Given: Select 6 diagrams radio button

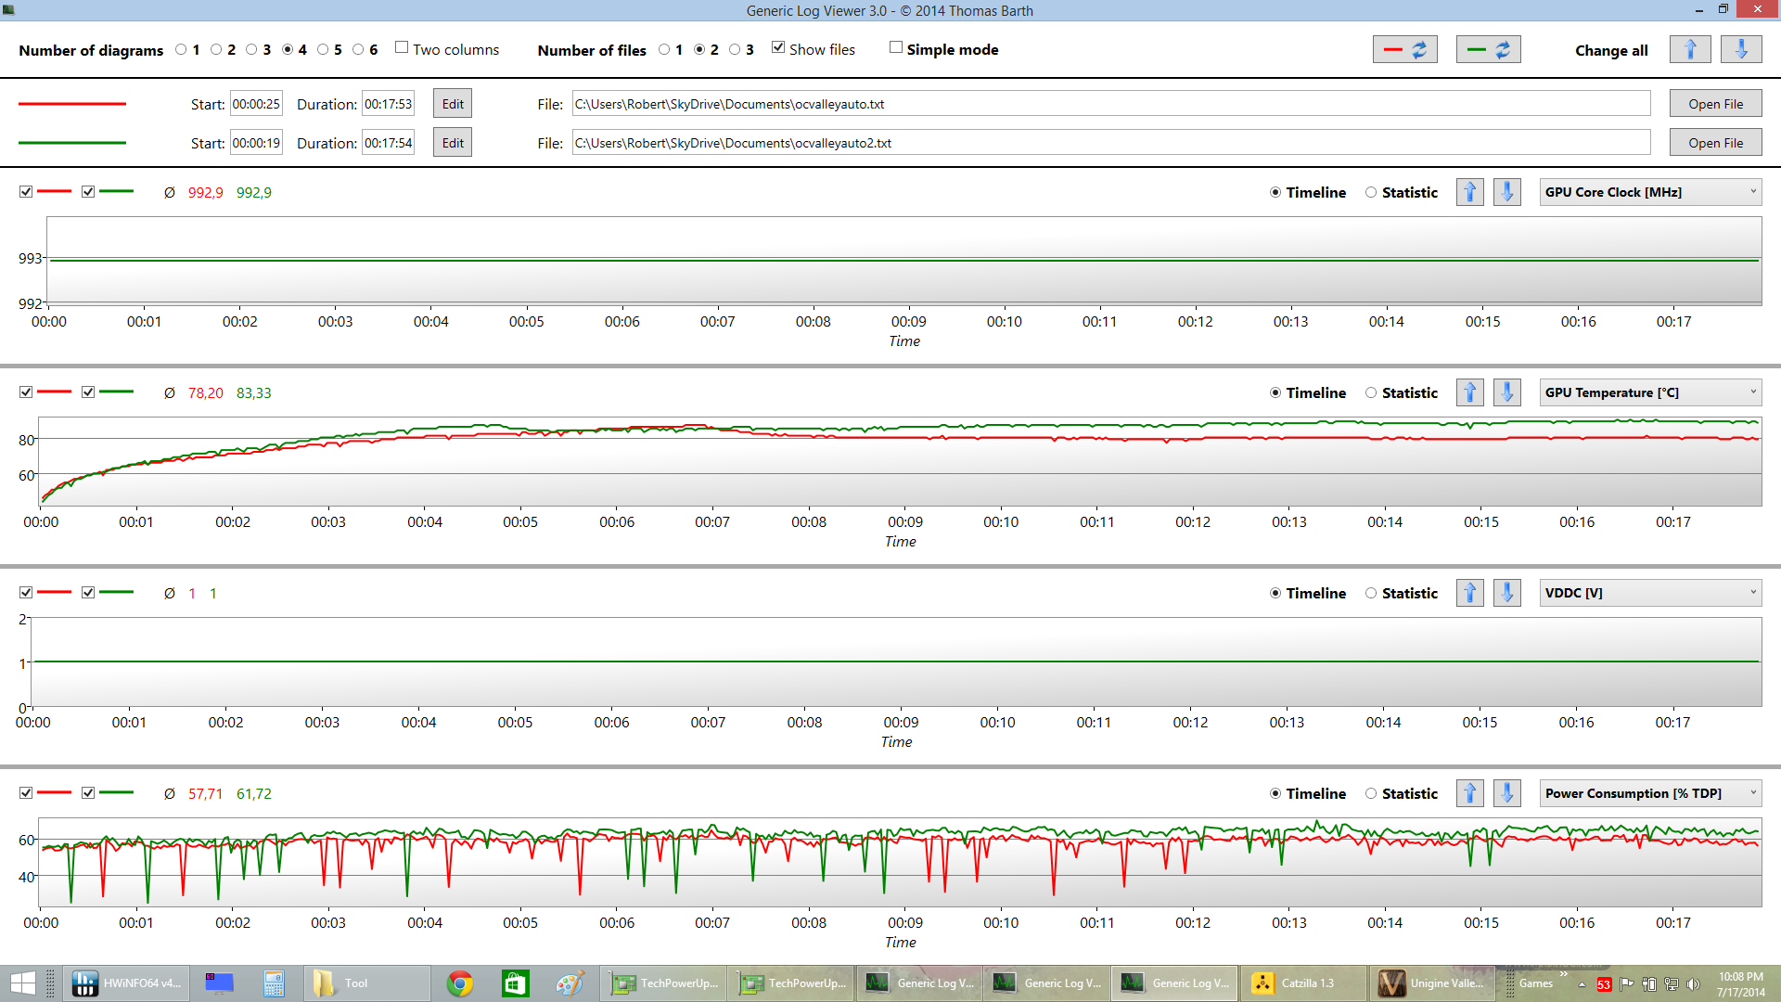Looking at the screenshot, I should (358, 50).
